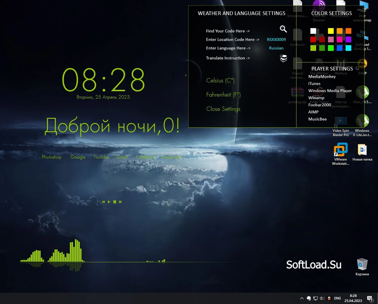Choose iTunes in Player Settings
Viewport: 378px width, 304px height.
[x=314, y=83]
